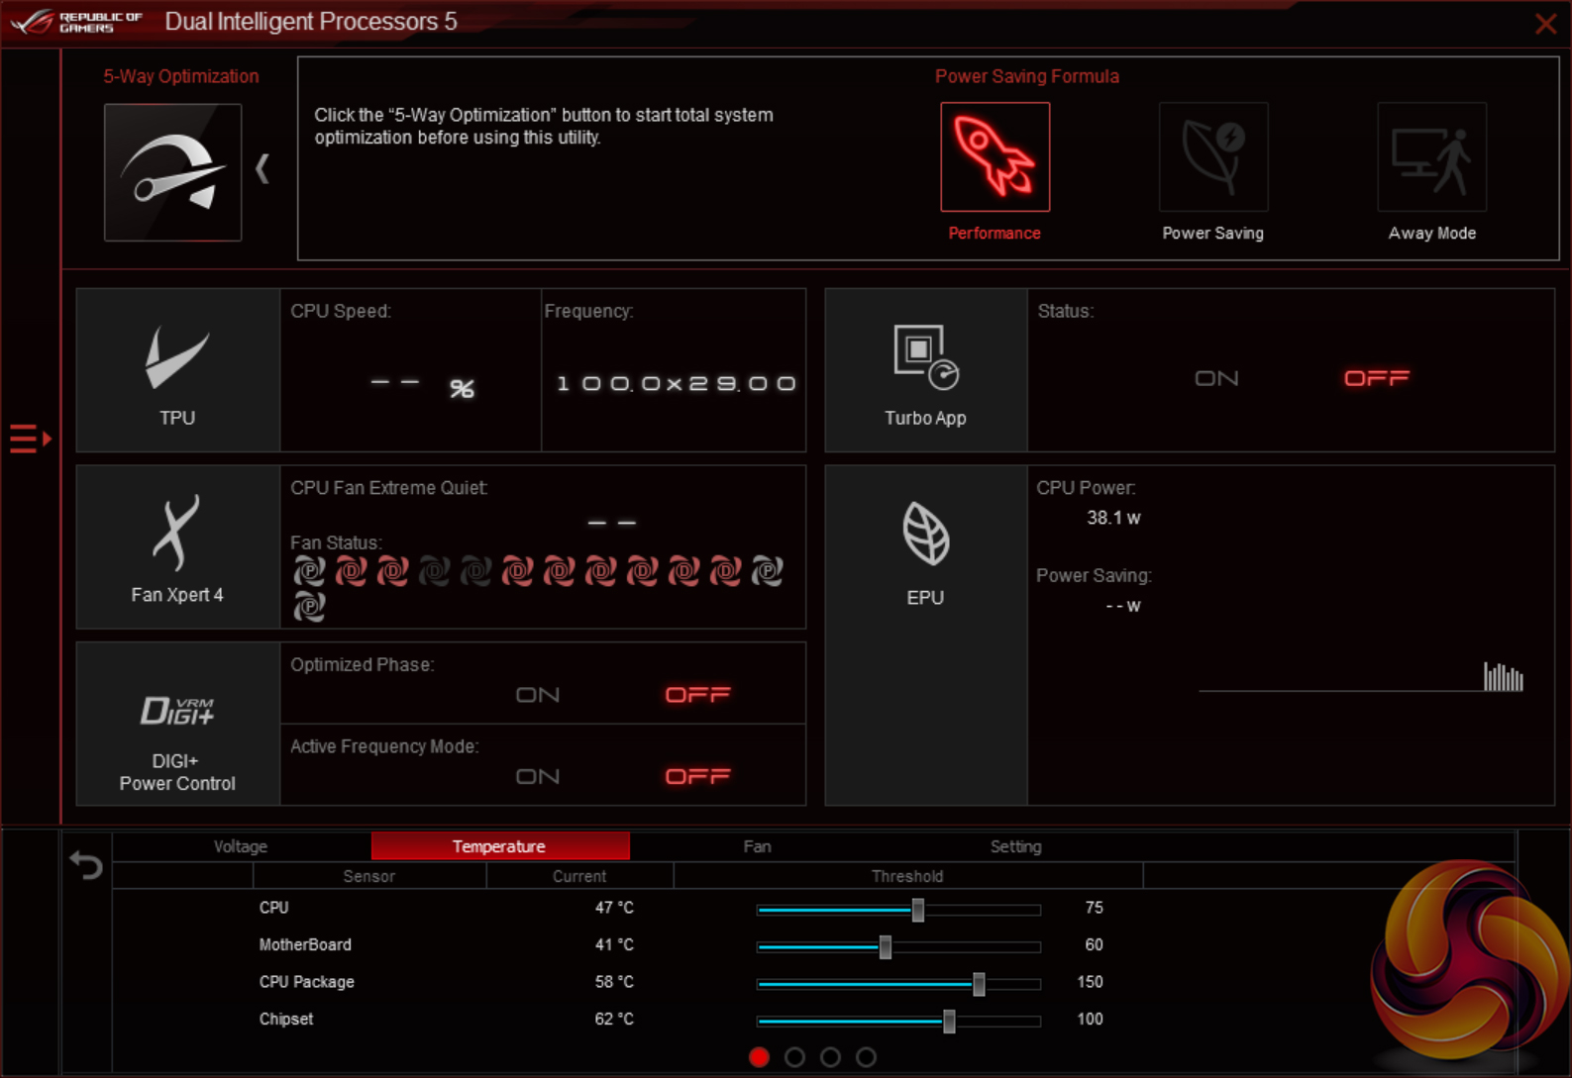The width and height of the screenshot is (1572, 1078).
Task: Turn Turbo App status ON
Action: point(1216,378)
